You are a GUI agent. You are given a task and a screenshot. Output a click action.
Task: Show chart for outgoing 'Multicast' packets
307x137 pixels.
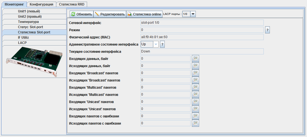pyautogui.click(x=196, y=94)
